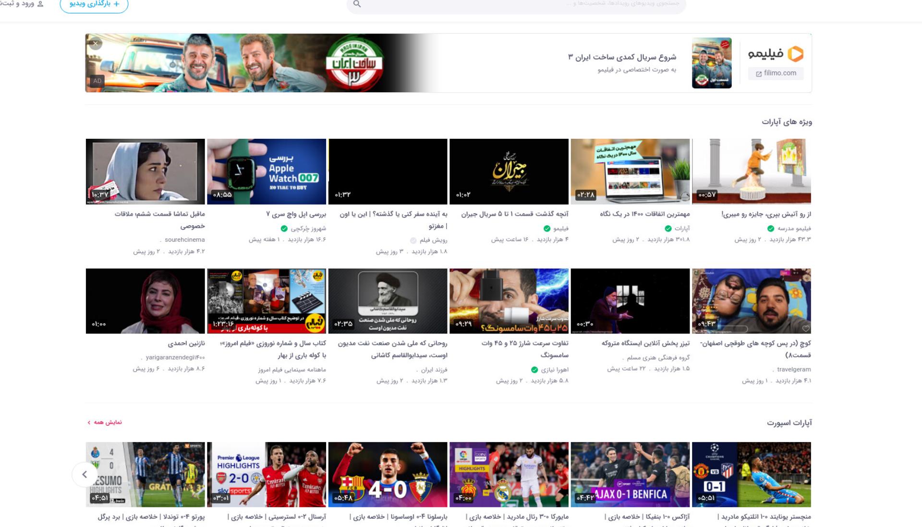The image size is (922, 527).
Task: Open the ad headline شروع سریال کمدی ساخت ایران ۳
Action: [622, 57]
